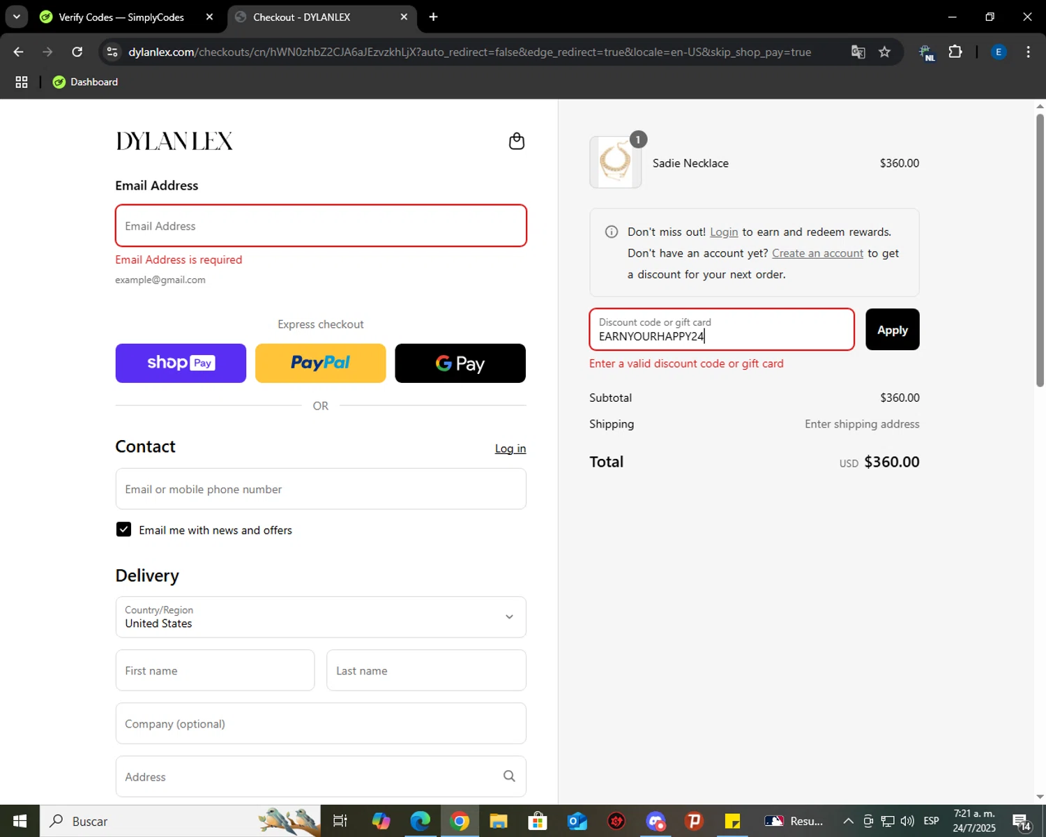The height and width of the screenshot is (837, 1046).
Task: Click the page vertical scrollbar
Action: coord(1040,250)
